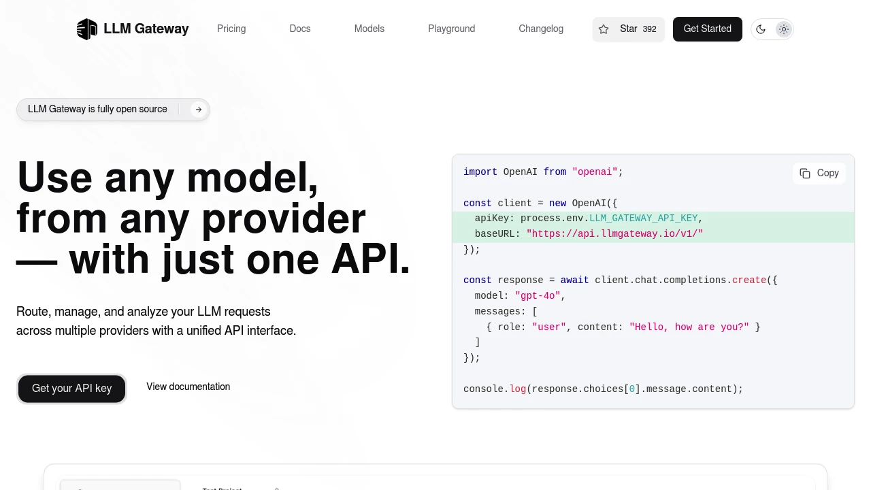Go to the Docs nav link
Viewport: 871px width, 490px height.
pos(300,29)
